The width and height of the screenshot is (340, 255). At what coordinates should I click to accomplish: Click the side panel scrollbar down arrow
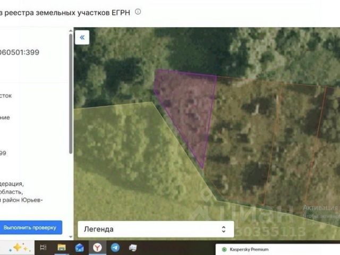[71, 237]
